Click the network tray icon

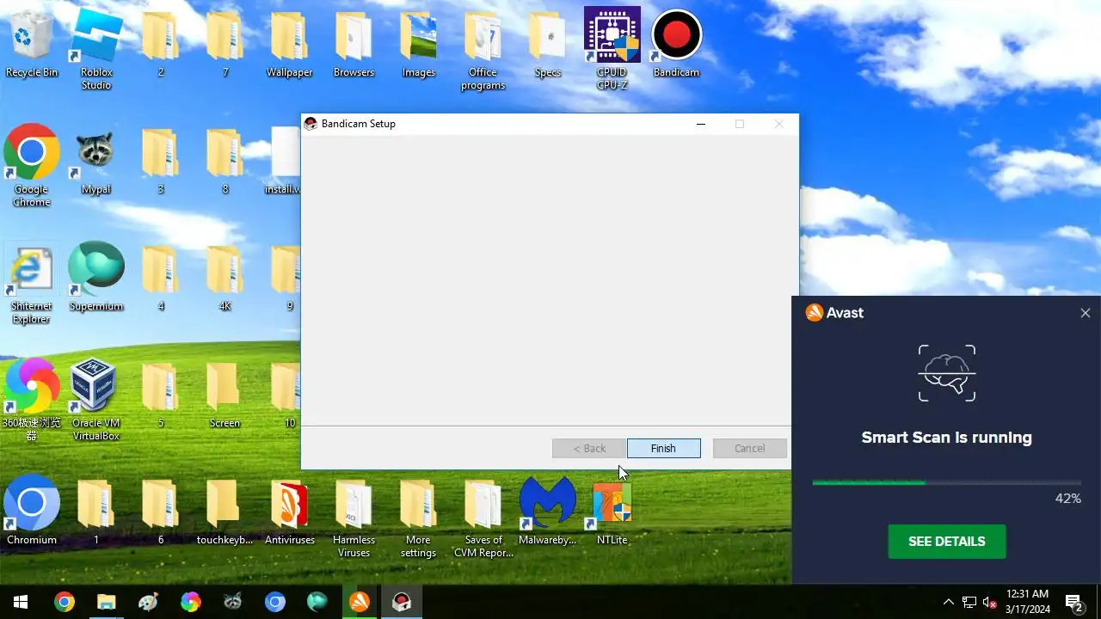tap(969, 602)
